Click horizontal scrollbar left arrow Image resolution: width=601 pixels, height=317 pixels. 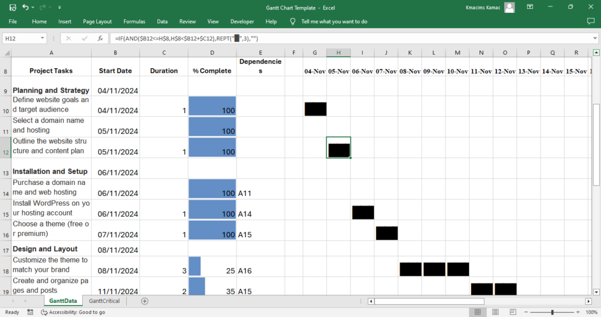click(371, 301)
